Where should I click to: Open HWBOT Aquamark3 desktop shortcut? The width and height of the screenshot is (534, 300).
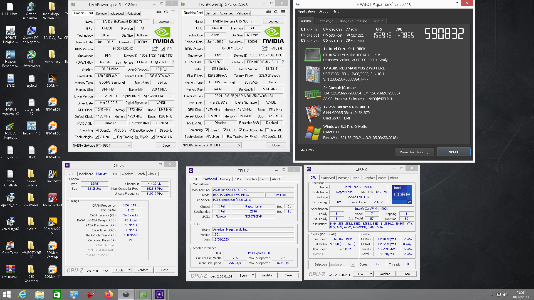10,107
